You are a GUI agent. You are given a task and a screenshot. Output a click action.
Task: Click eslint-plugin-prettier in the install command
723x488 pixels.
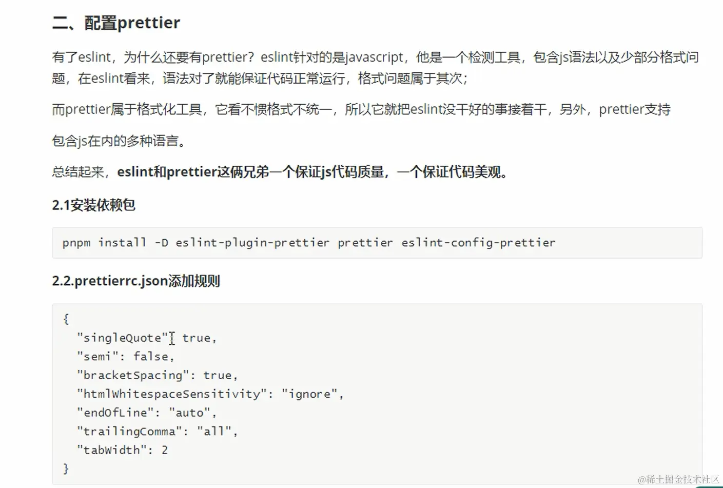252,243
